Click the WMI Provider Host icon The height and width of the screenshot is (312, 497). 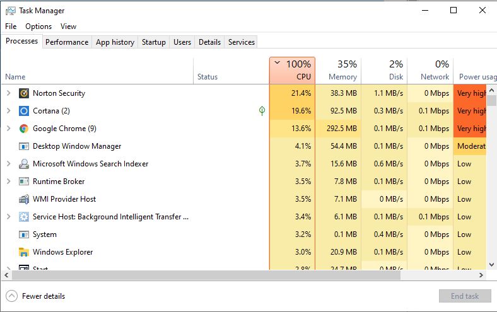(24, 199)
